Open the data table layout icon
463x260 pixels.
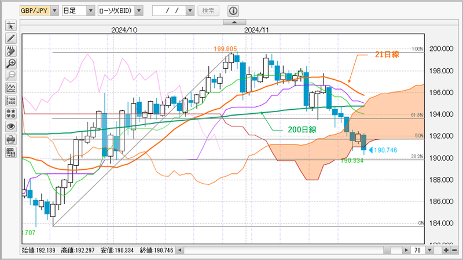11,152
